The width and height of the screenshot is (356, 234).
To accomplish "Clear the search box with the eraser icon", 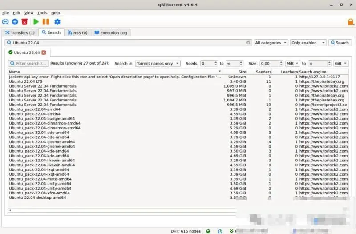I will pyautogui.click(x=248, y=43).
